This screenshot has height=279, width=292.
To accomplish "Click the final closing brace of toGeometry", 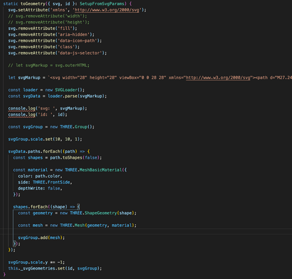I will [x=4, y=275].
